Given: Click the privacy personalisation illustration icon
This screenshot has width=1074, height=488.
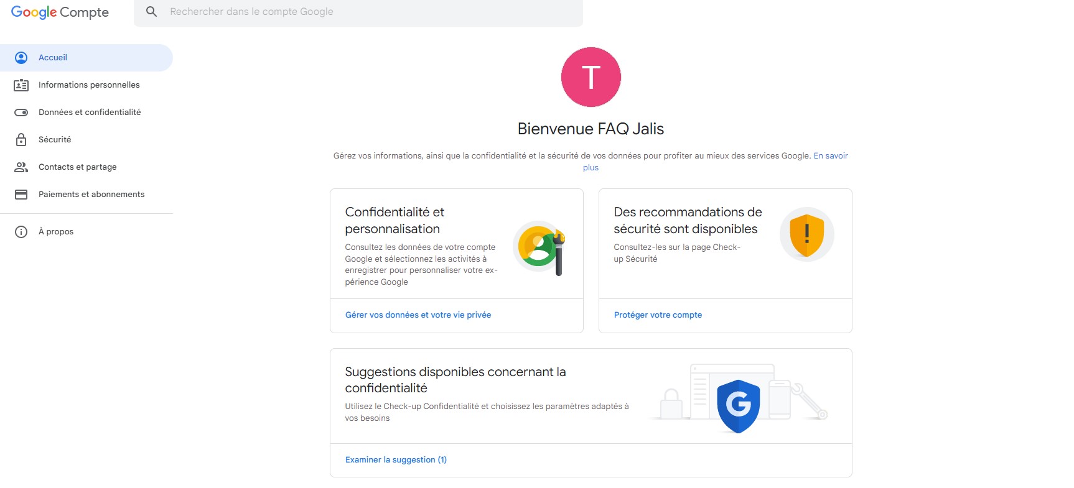Looking at the screenshot, I should click(539, 248).
